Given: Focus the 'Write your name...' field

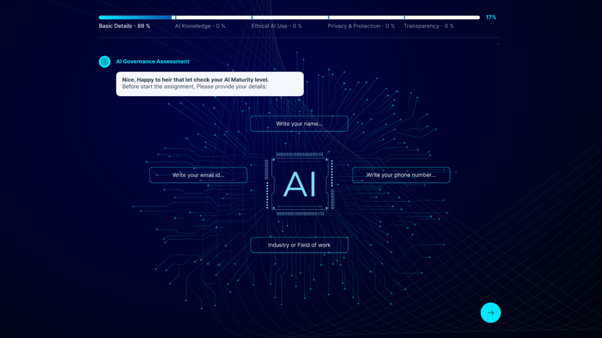Looking at the screenshot, I should 299,124.
